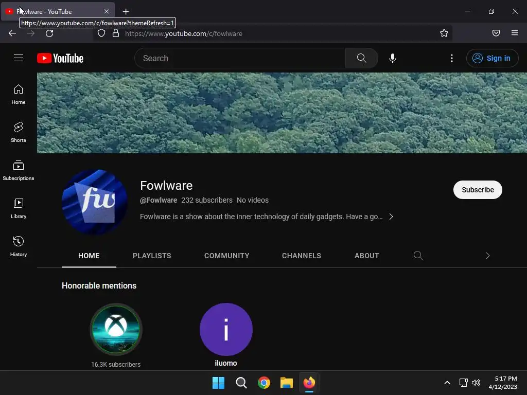
Task: Click the Fowlware channel profile picture
Action: pyautogui.click(x=95, y=202)
